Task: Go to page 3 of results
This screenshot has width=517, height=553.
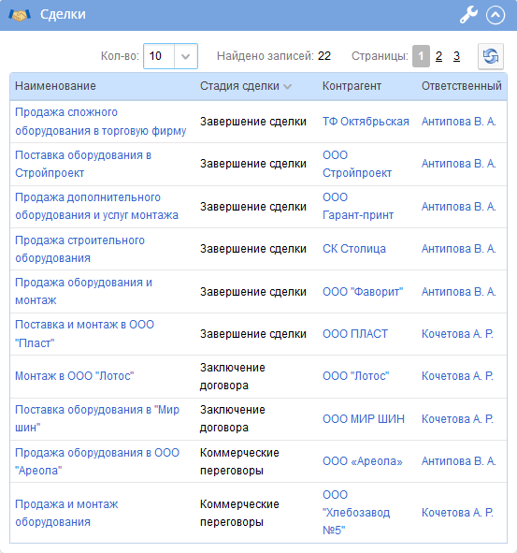Action: pos(456,56)
